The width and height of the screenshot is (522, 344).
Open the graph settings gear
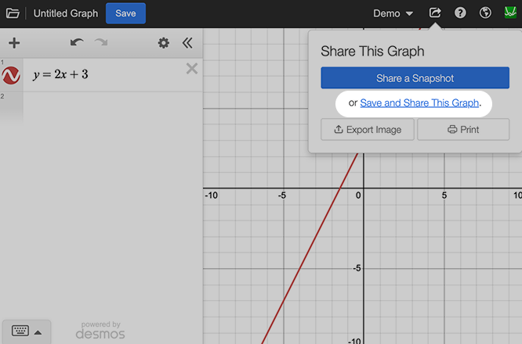point(163,43)
